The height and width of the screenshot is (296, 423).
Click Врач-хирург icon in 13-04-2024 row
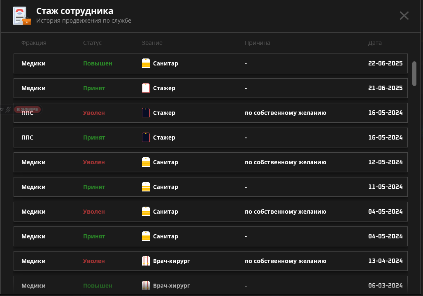point(146,261)
